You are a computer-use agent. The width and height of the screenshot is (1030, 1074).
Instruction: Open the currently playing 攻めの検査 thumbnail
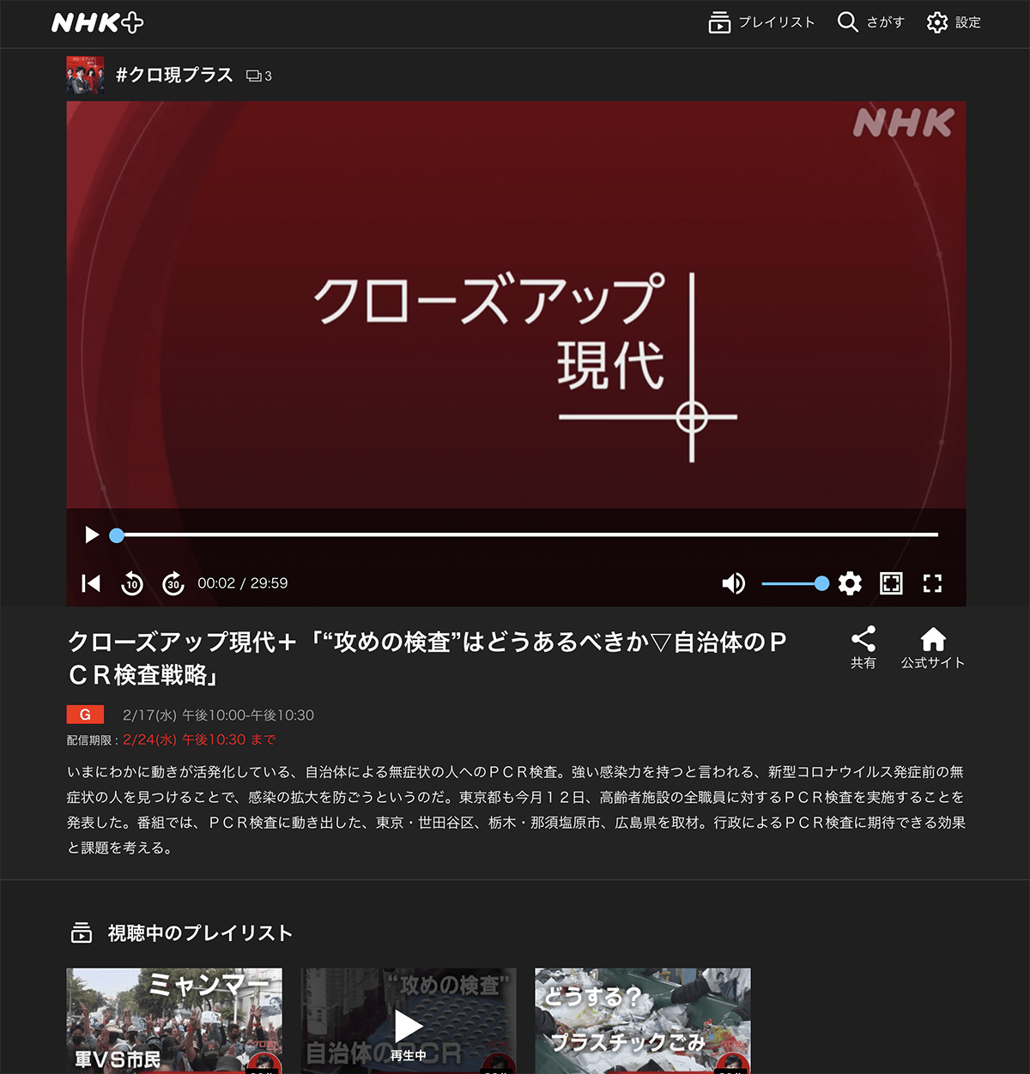click(x=409, y=1021)
